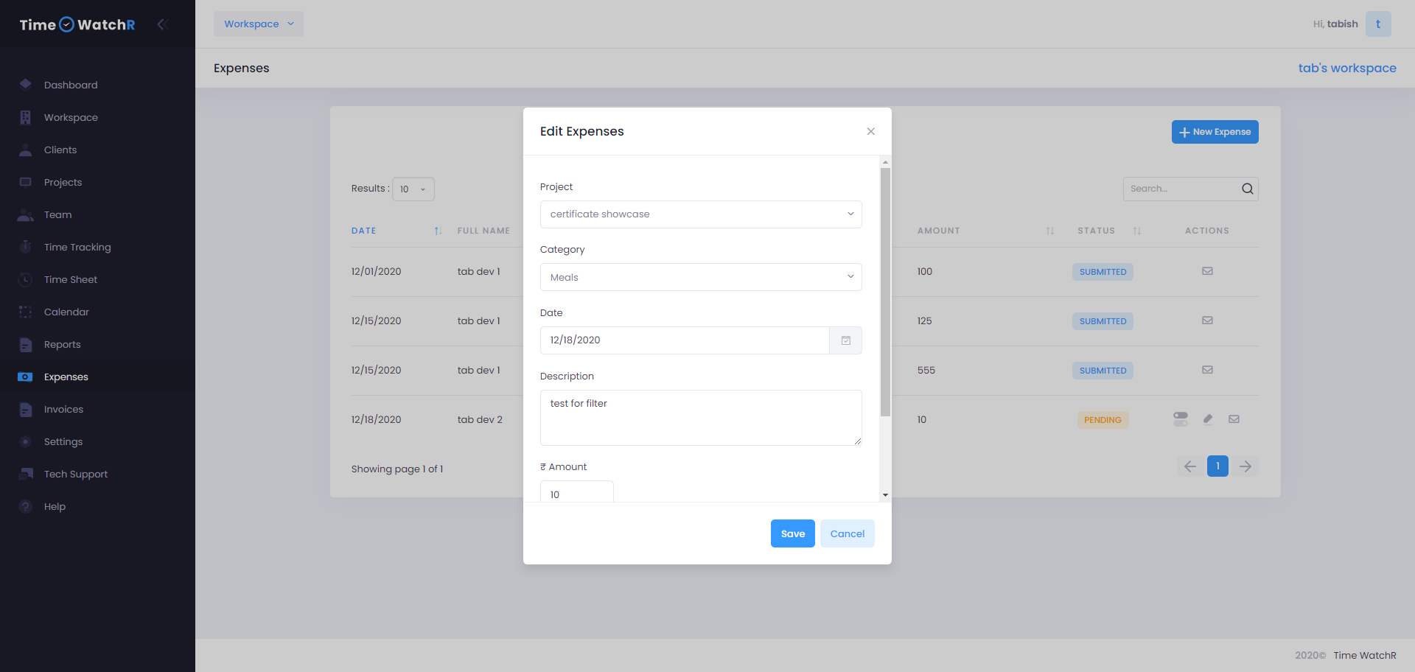The width and height of the screenshot is (1415, 672).
Task: Close the Edit Expenses dialog
Action: pos(871,131)
